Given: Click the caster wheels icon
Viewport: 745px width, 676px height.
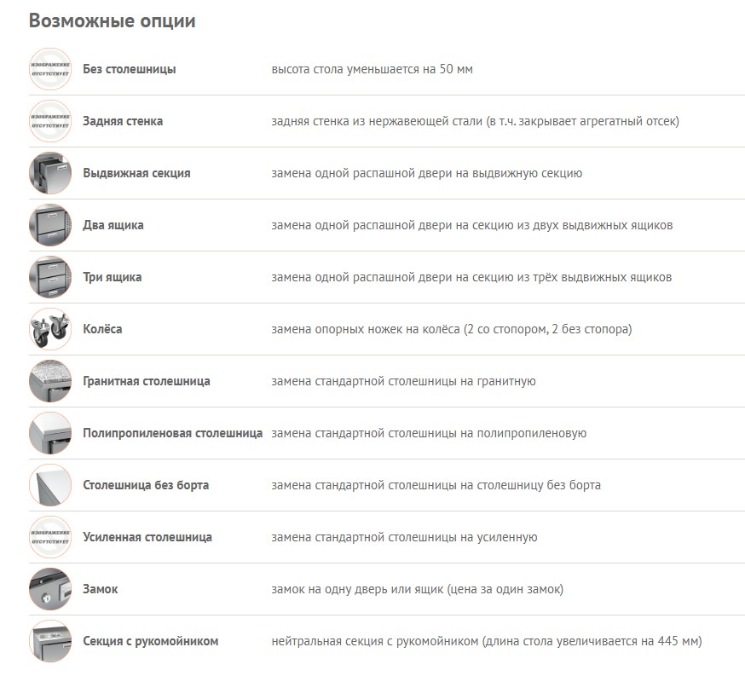Looking at the screenshot, I should click(x=50, y=329).
